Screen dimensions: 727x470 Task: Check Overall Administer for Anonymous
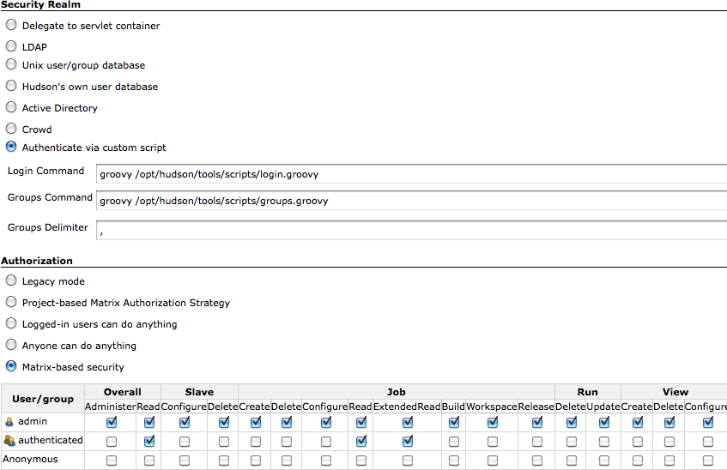(112, 461)
